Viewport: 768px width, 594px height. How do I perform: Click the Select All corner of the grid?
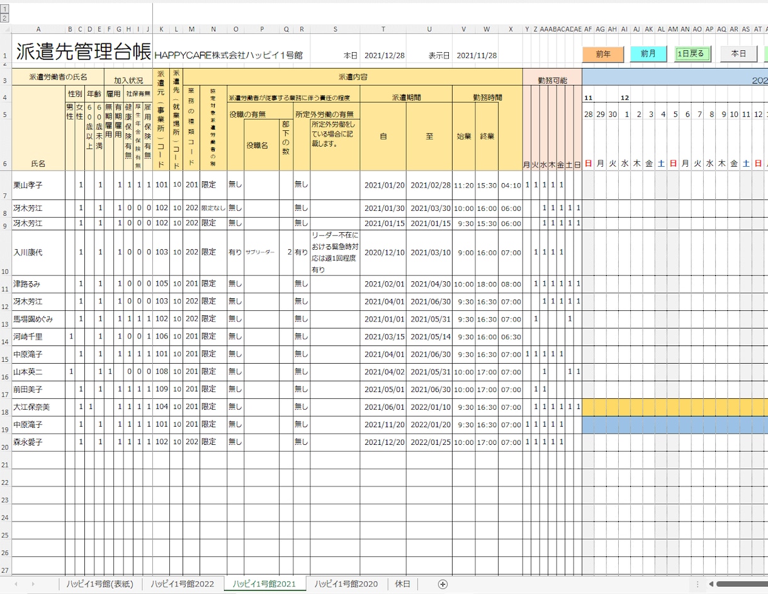[x=5, y=29]
